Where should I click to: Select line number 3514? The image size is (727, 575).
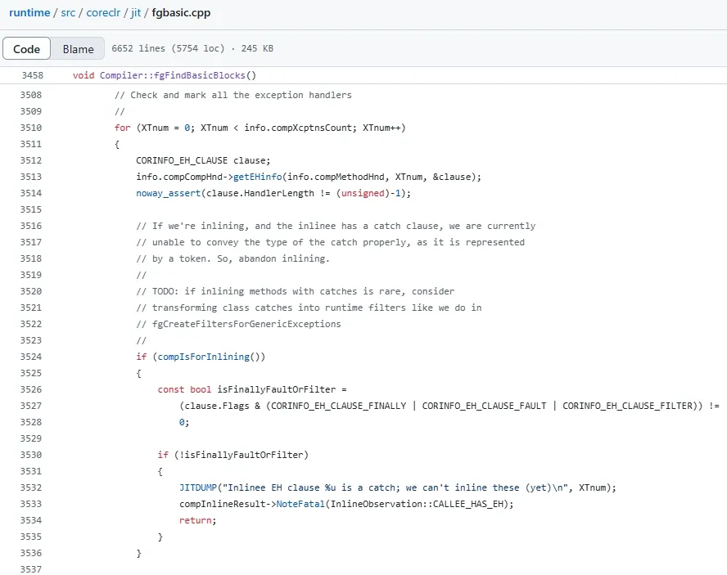click(x=30, y=193)
